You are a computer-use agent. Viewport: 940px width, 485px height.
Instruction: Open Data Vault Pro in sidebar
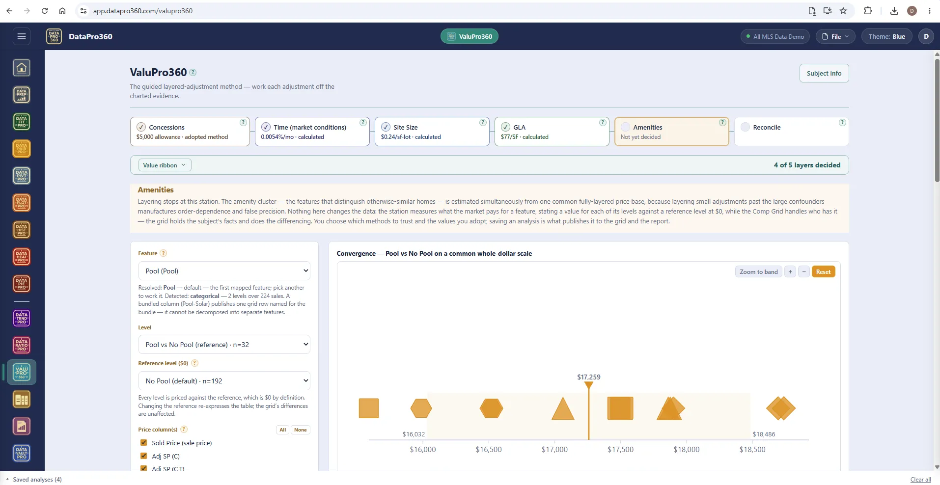(22, 454)
